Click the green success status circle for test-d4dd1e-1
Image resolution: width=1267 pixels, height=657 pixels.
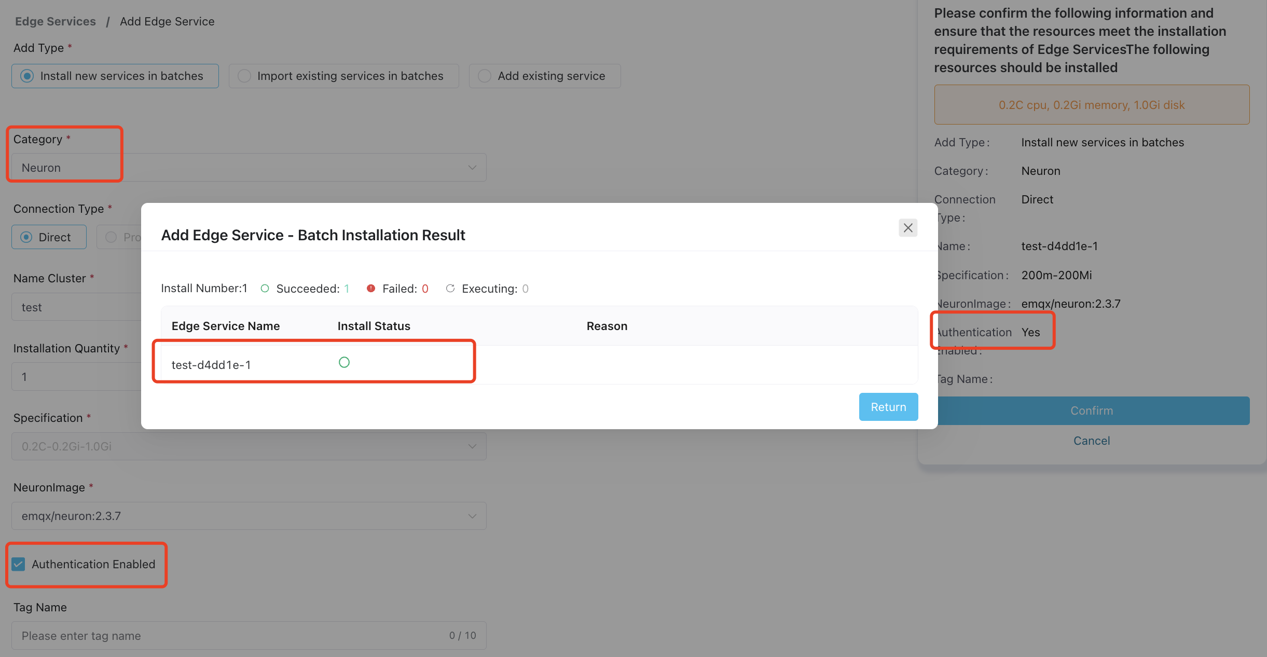344,362
